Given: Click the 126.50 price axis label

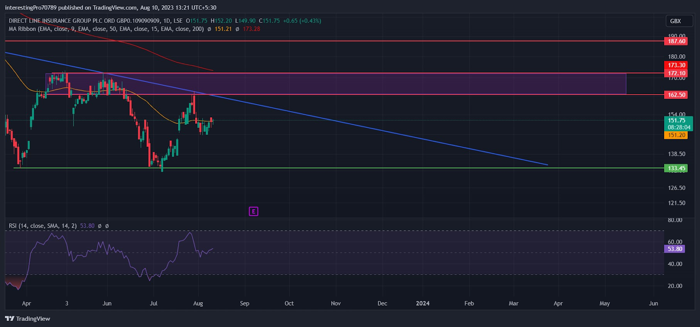Looking at the screenshot, I should [x=676, y=188].
